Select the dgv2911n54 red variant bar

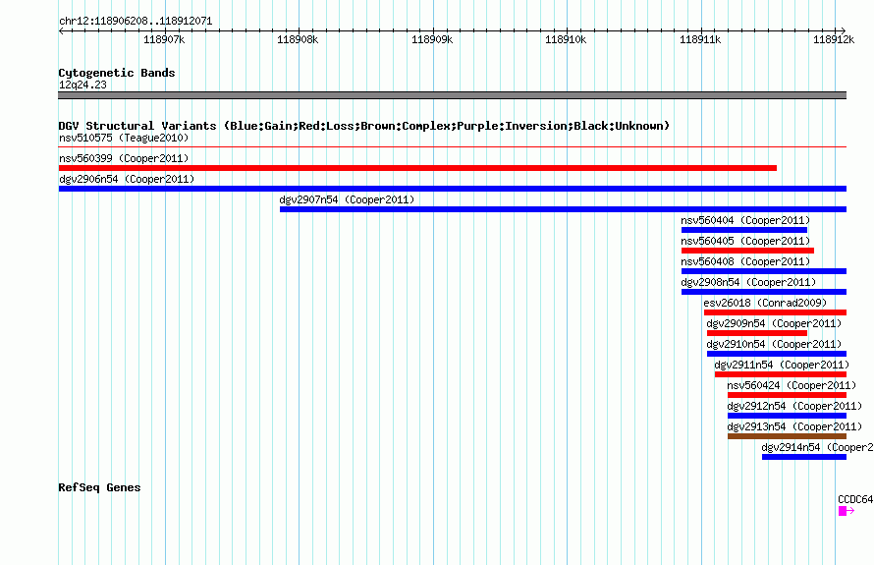click(x=781, y=374)
